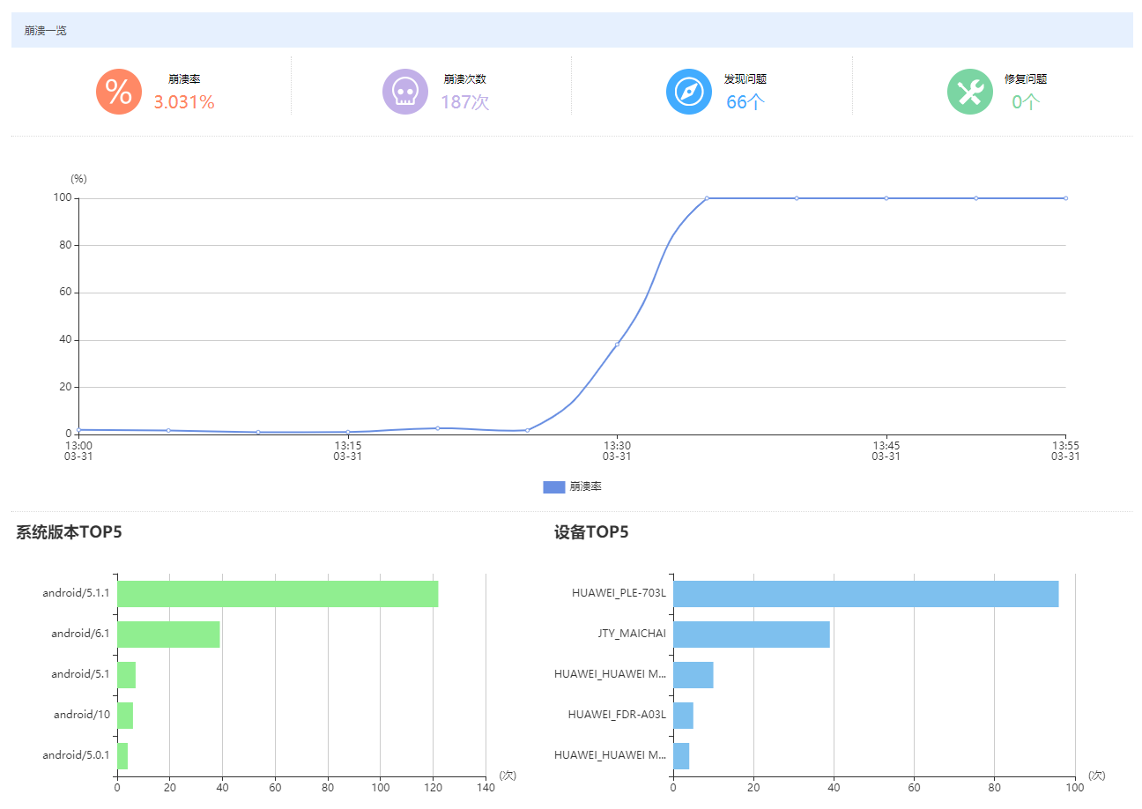1142x809 pixels.
Task: Click the android/6.1 green bar
Action: click(x=168, y=635)
